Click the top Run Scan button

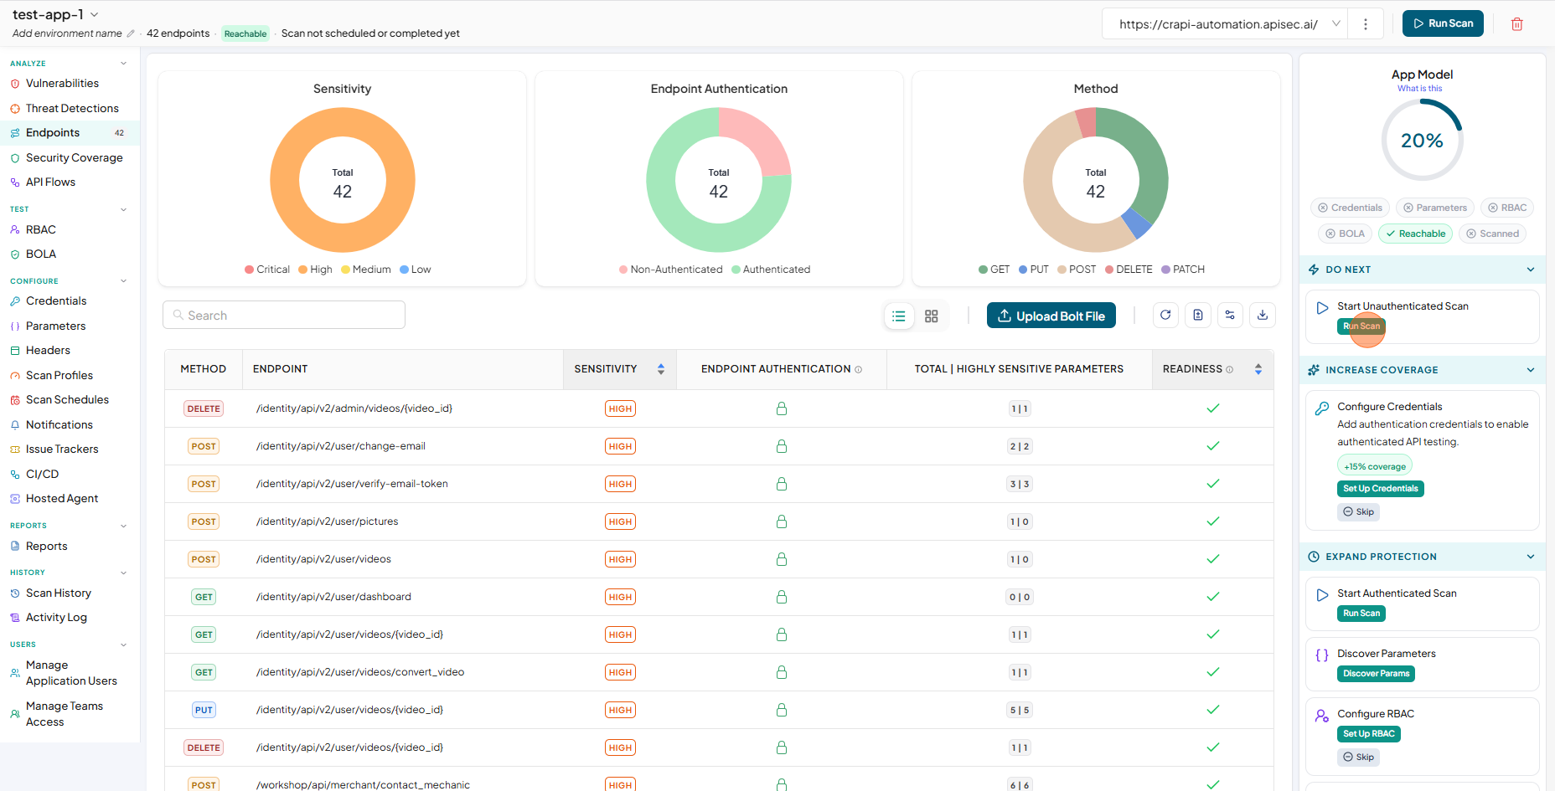pos(1443,23)
